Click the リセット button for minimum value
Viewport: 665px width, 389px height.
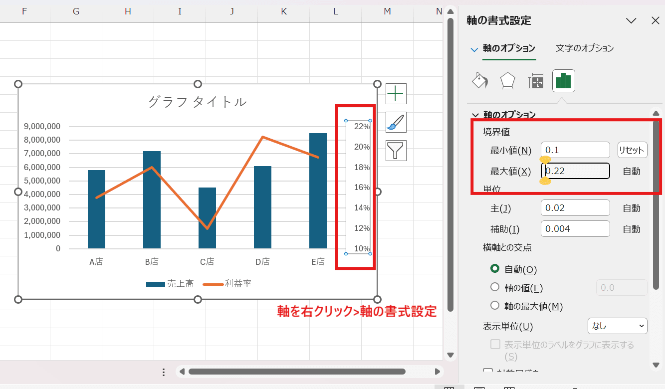coord(632,150)
